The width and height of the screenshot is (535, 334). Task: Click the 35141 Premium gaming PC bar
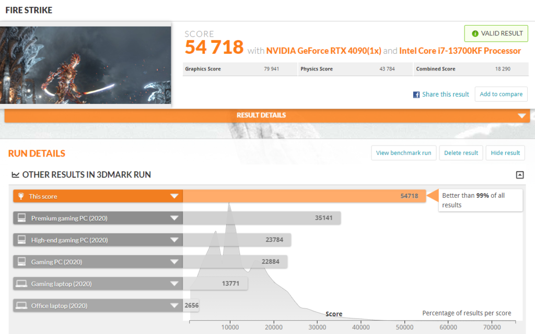(262, 218)
